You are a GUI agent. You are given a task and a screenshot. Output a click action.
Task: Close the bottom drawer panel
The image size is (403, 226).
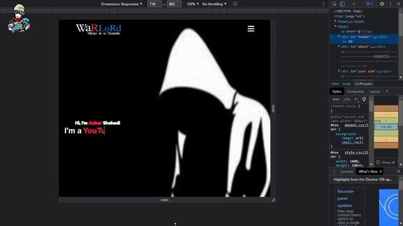[399, 171]
